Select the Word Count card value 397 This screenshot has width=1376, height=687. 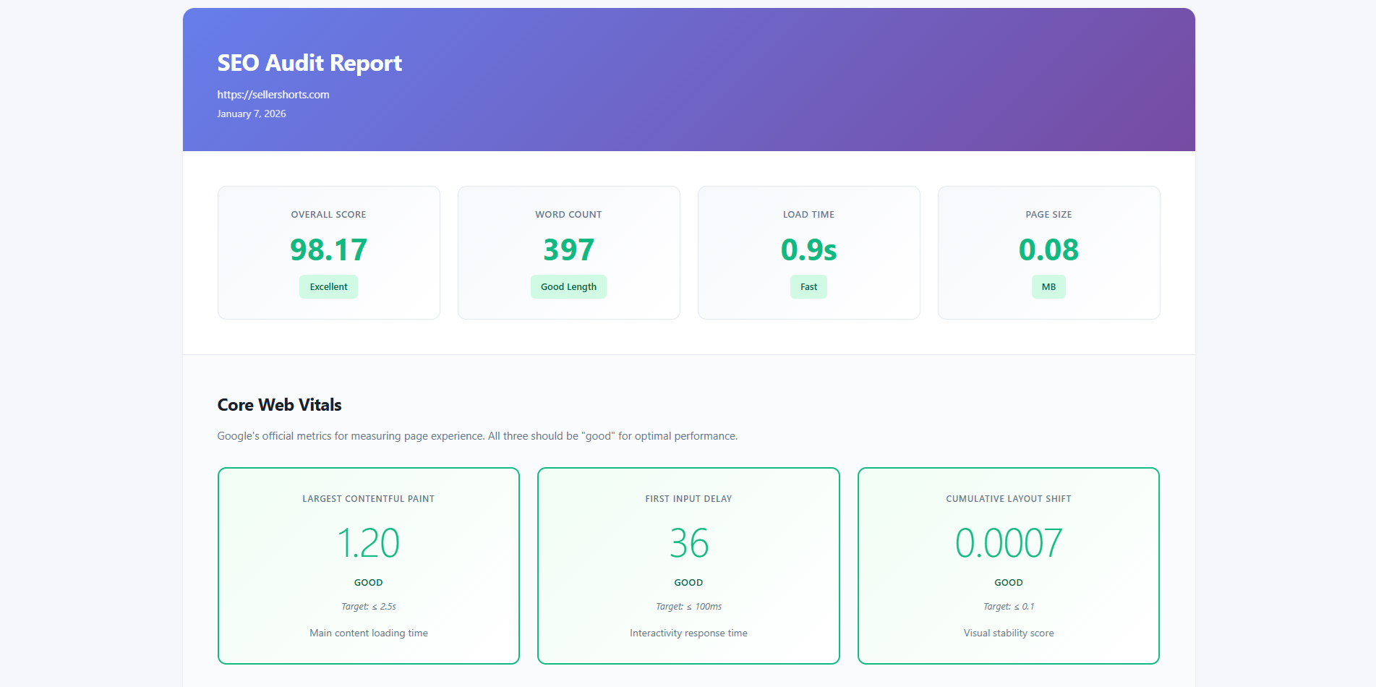(568, 250)
